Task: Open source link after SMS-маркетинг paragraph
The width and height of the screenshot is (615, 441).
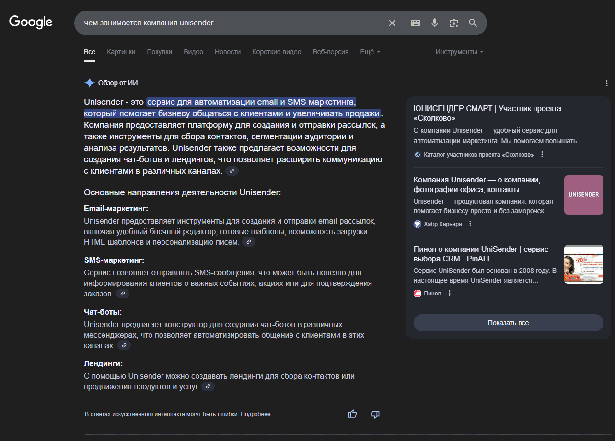Action: tap(123, 294)
